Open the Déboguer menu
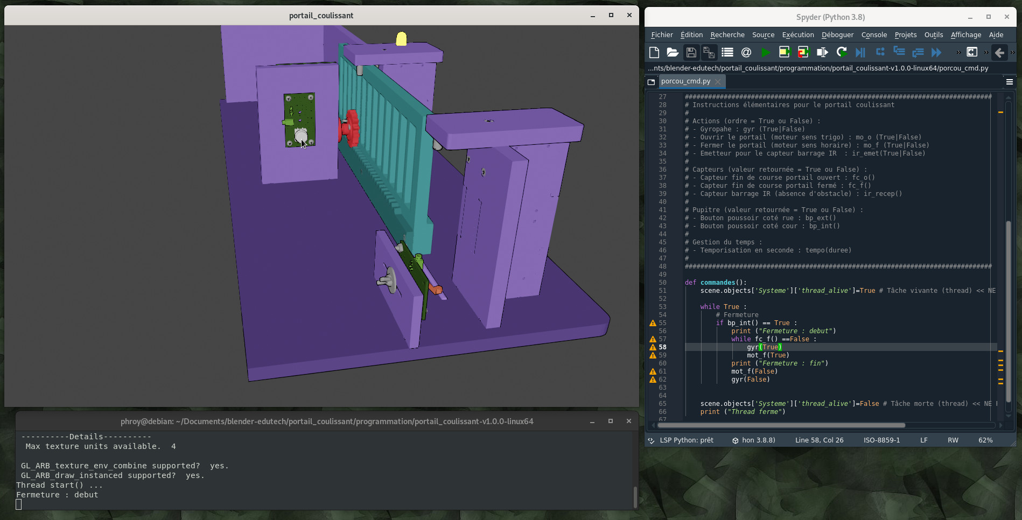 (837, 34)
